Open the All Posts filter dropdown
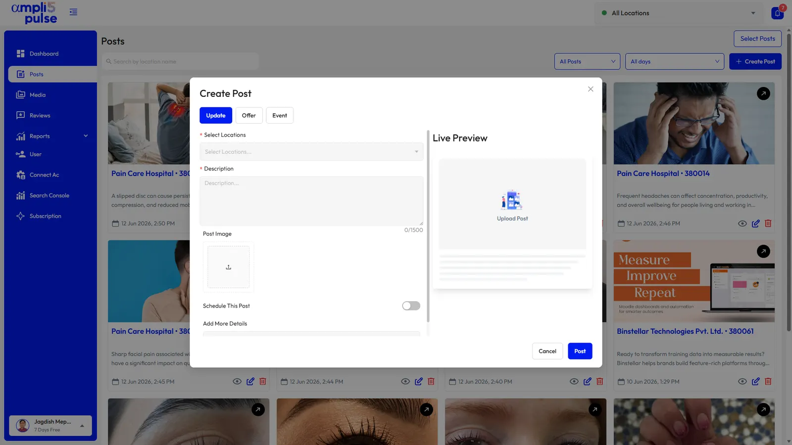 pos(587,62)
